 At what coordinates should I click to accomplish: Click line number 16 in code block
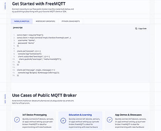coord(14,75)
